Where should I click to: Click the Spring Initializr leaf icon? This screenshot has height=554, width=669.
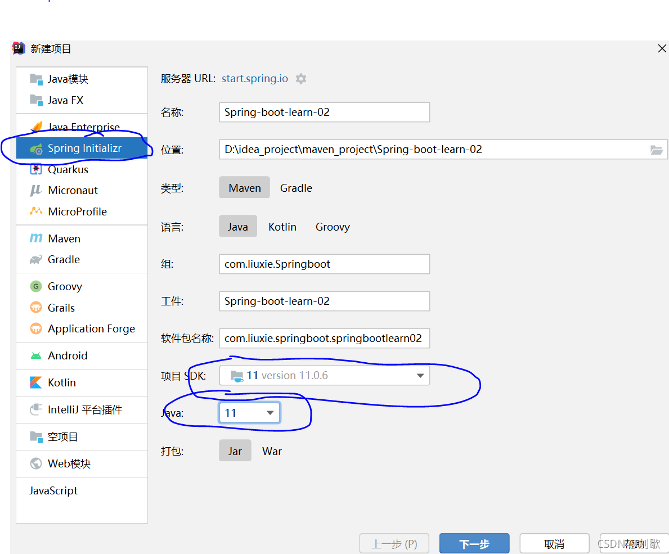36,148
